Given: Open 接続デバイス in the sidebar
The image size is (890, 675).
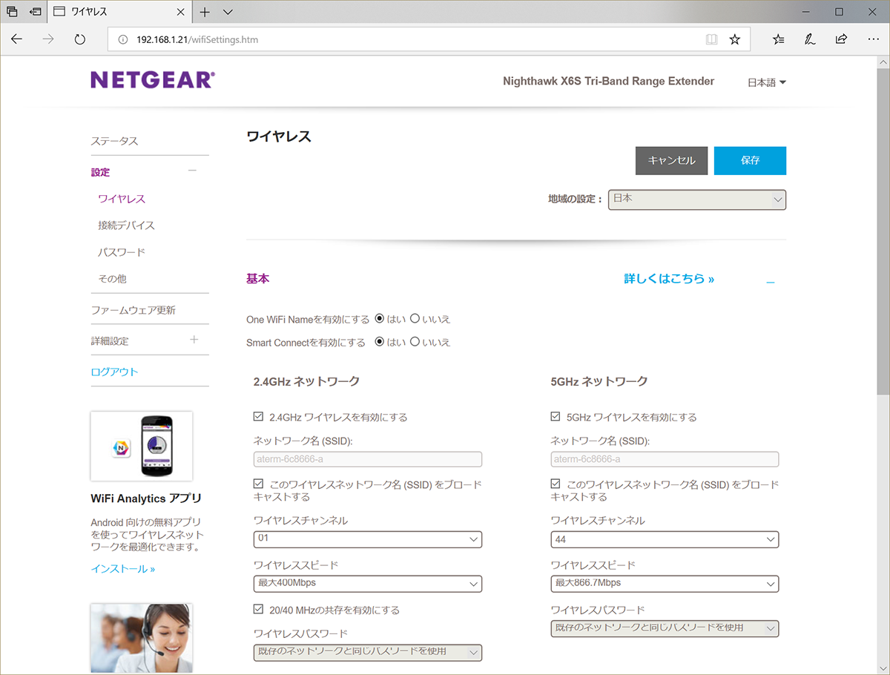Looking at the screenshot, I should point(126,225).
